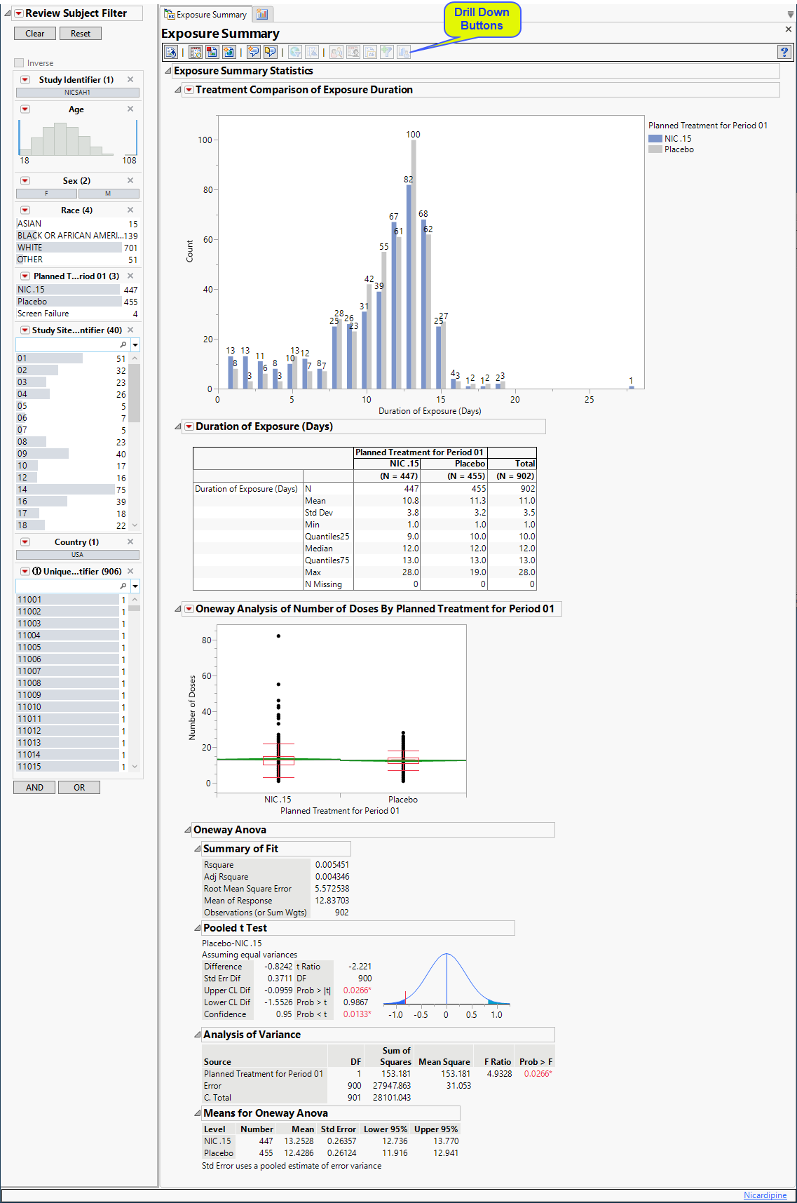Toggle the F value in Sex filter
The width and height of the screenshot is (797, 1203).
pyautogui.click(x=46, y=194)
